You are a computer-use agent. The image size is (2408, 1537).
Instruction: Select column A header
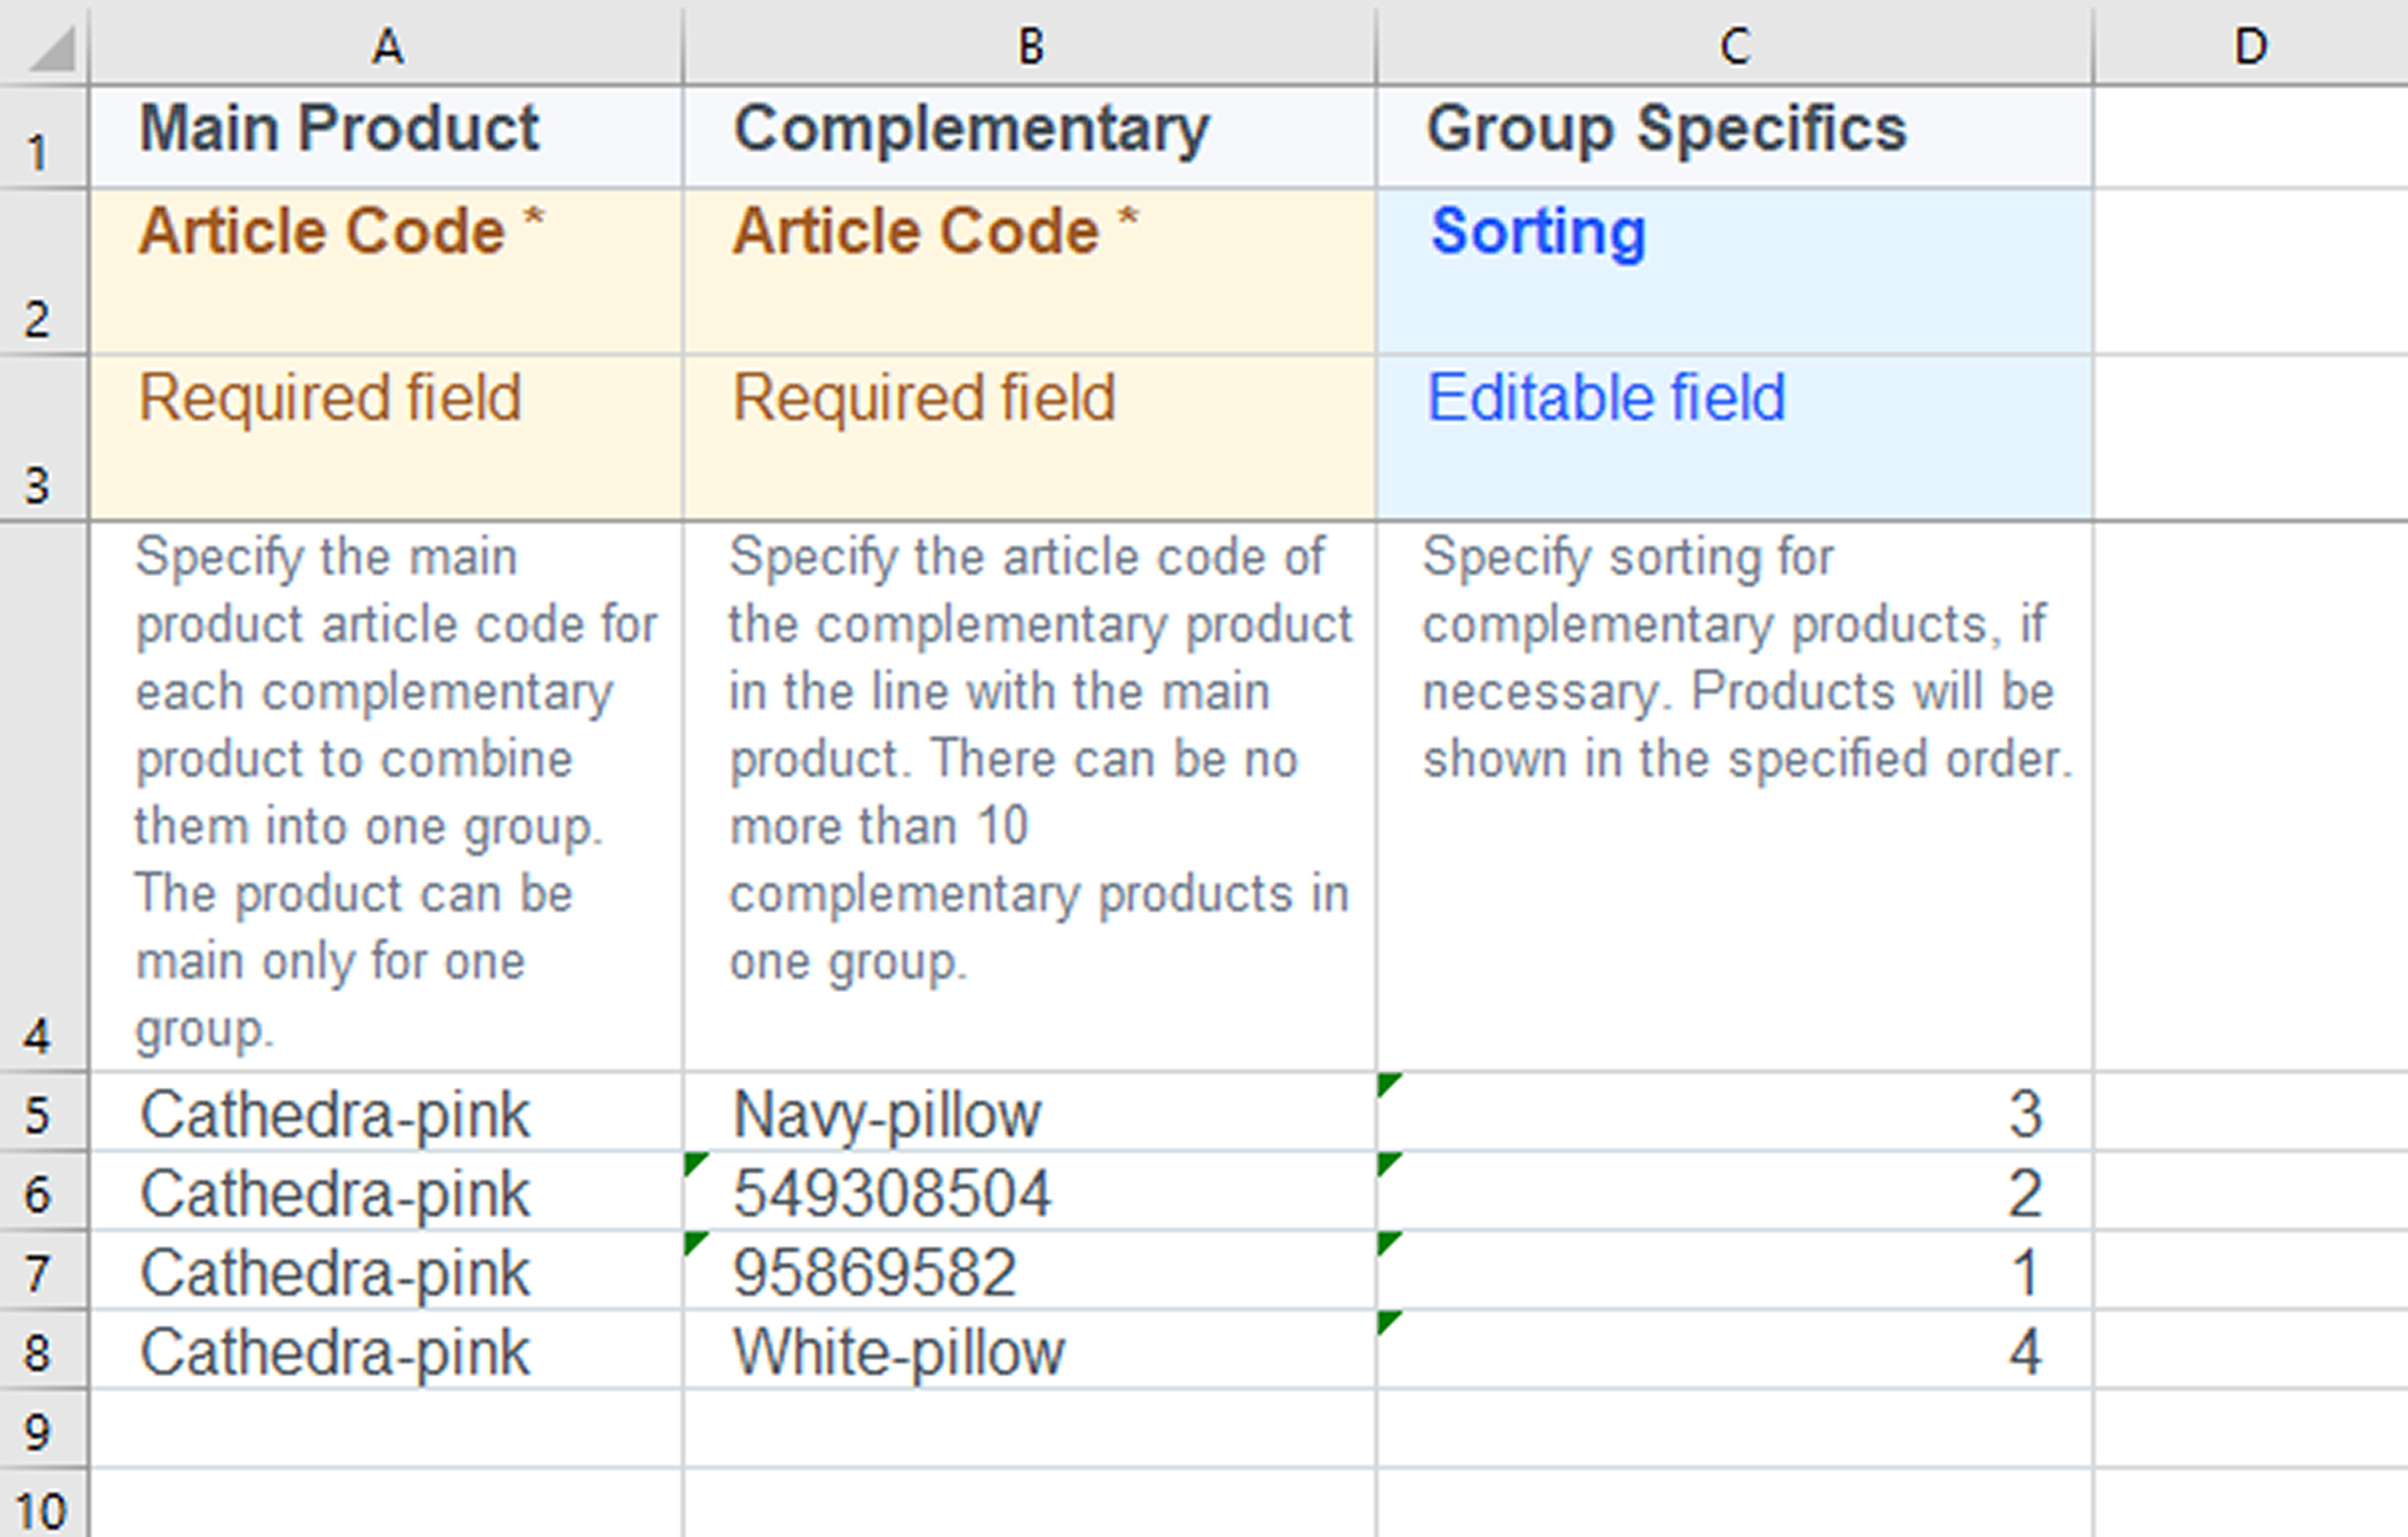pos(387,46)
